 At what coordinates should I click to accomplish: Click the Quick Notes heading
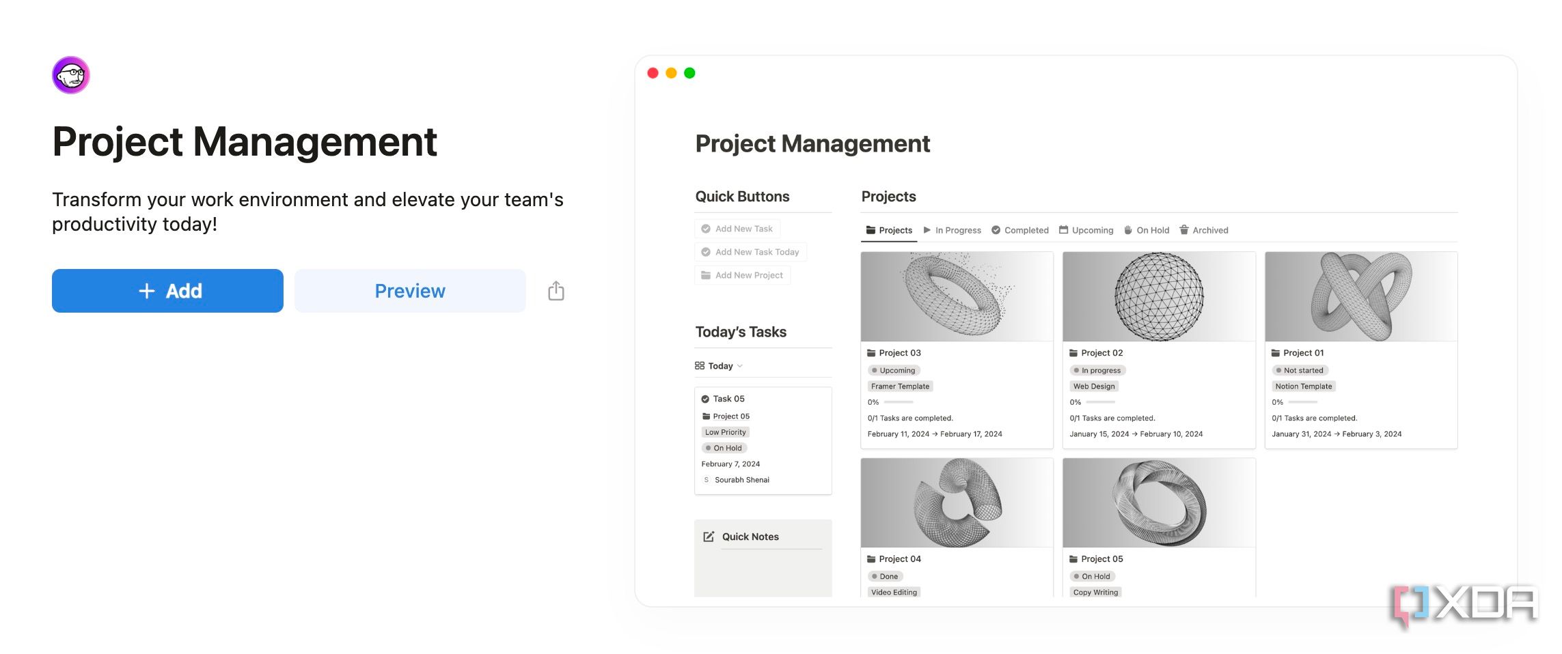(x=750, y=537)
